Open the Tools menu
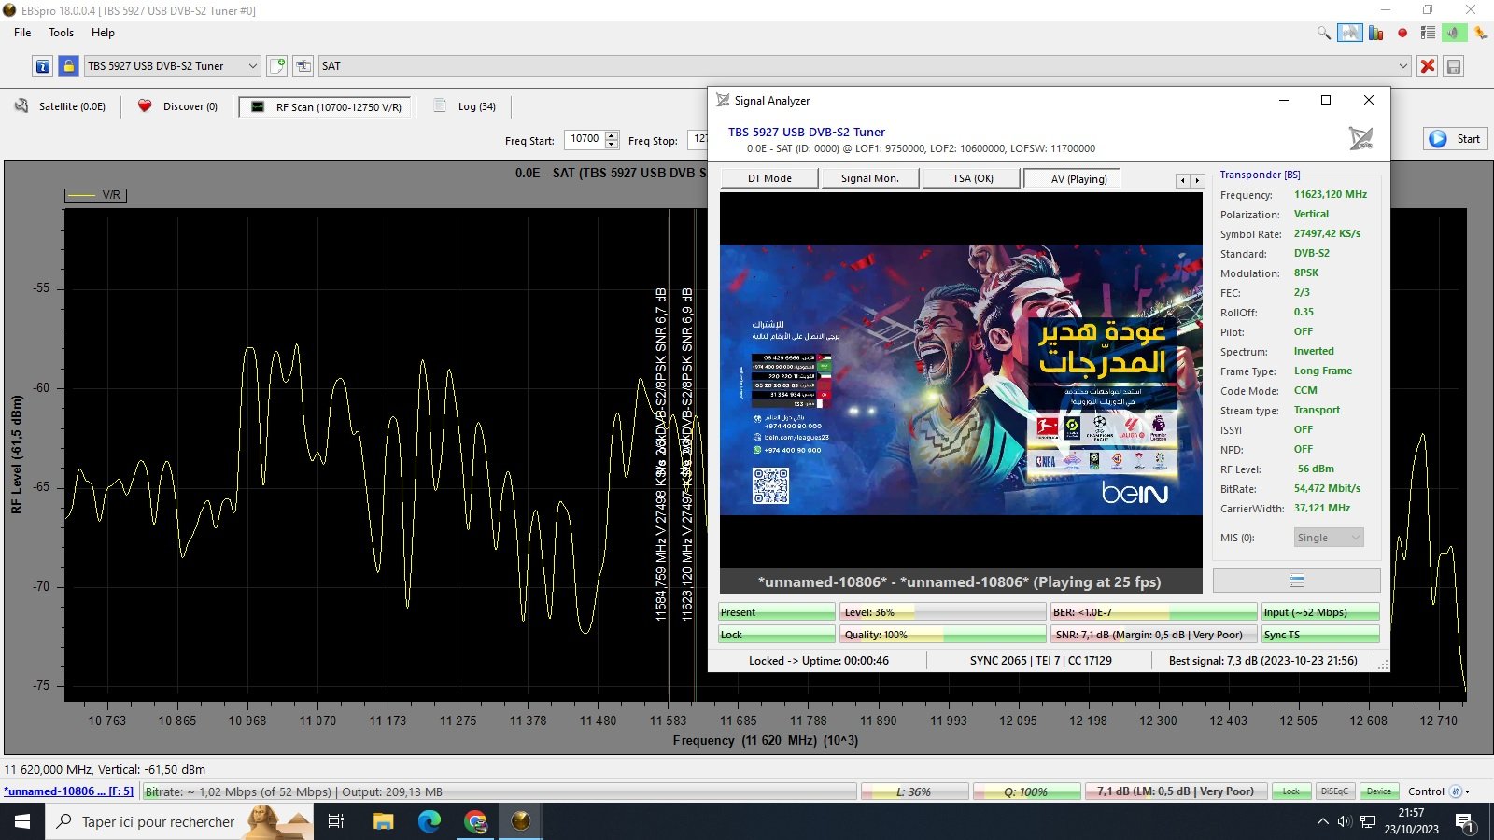This screenshot has width=1494, height=840. [x=61, y=33]
